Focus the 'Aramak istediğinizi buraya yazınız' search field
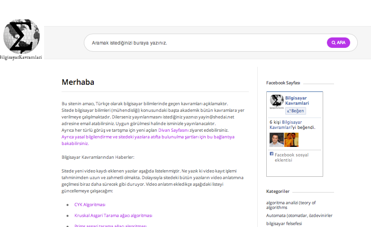 pos(205,43)
